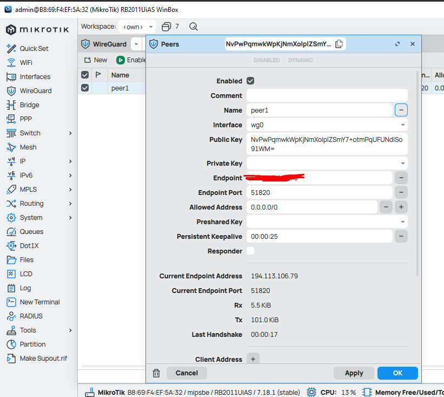Click the CPU chip status icon

tap(311, 392)
